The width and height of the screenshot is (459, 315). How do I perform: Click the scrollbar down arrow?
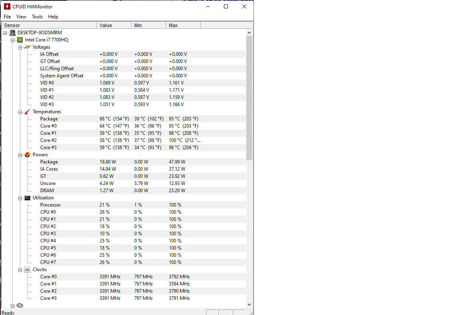pos(249,305)
